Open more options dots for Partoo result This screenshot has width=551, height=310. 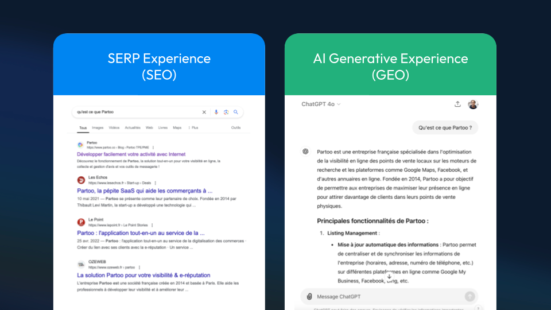pos(153,148)
